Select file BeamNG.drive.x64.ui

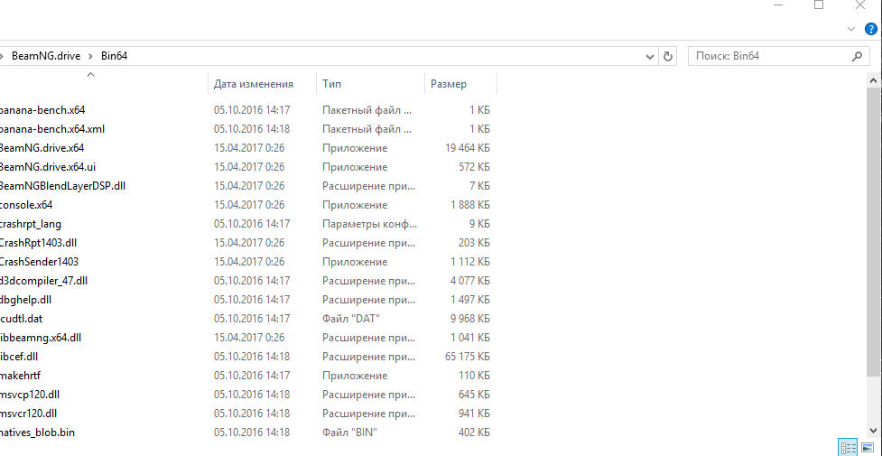(48, 167)
